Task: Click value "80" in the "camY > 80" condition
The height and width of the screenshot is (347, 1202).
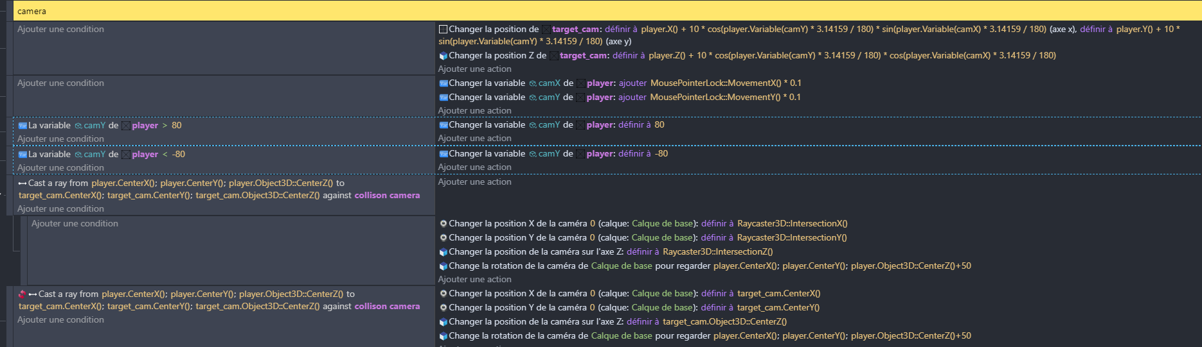Action: point(177,126)
